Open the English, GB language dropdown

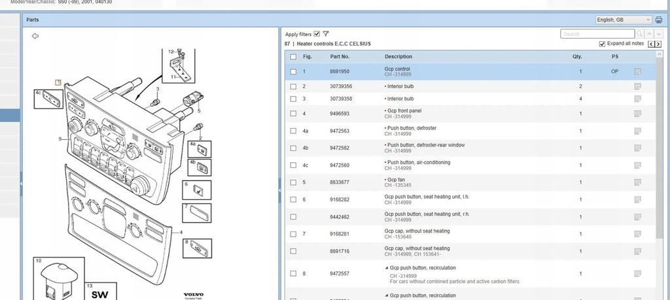624,20
